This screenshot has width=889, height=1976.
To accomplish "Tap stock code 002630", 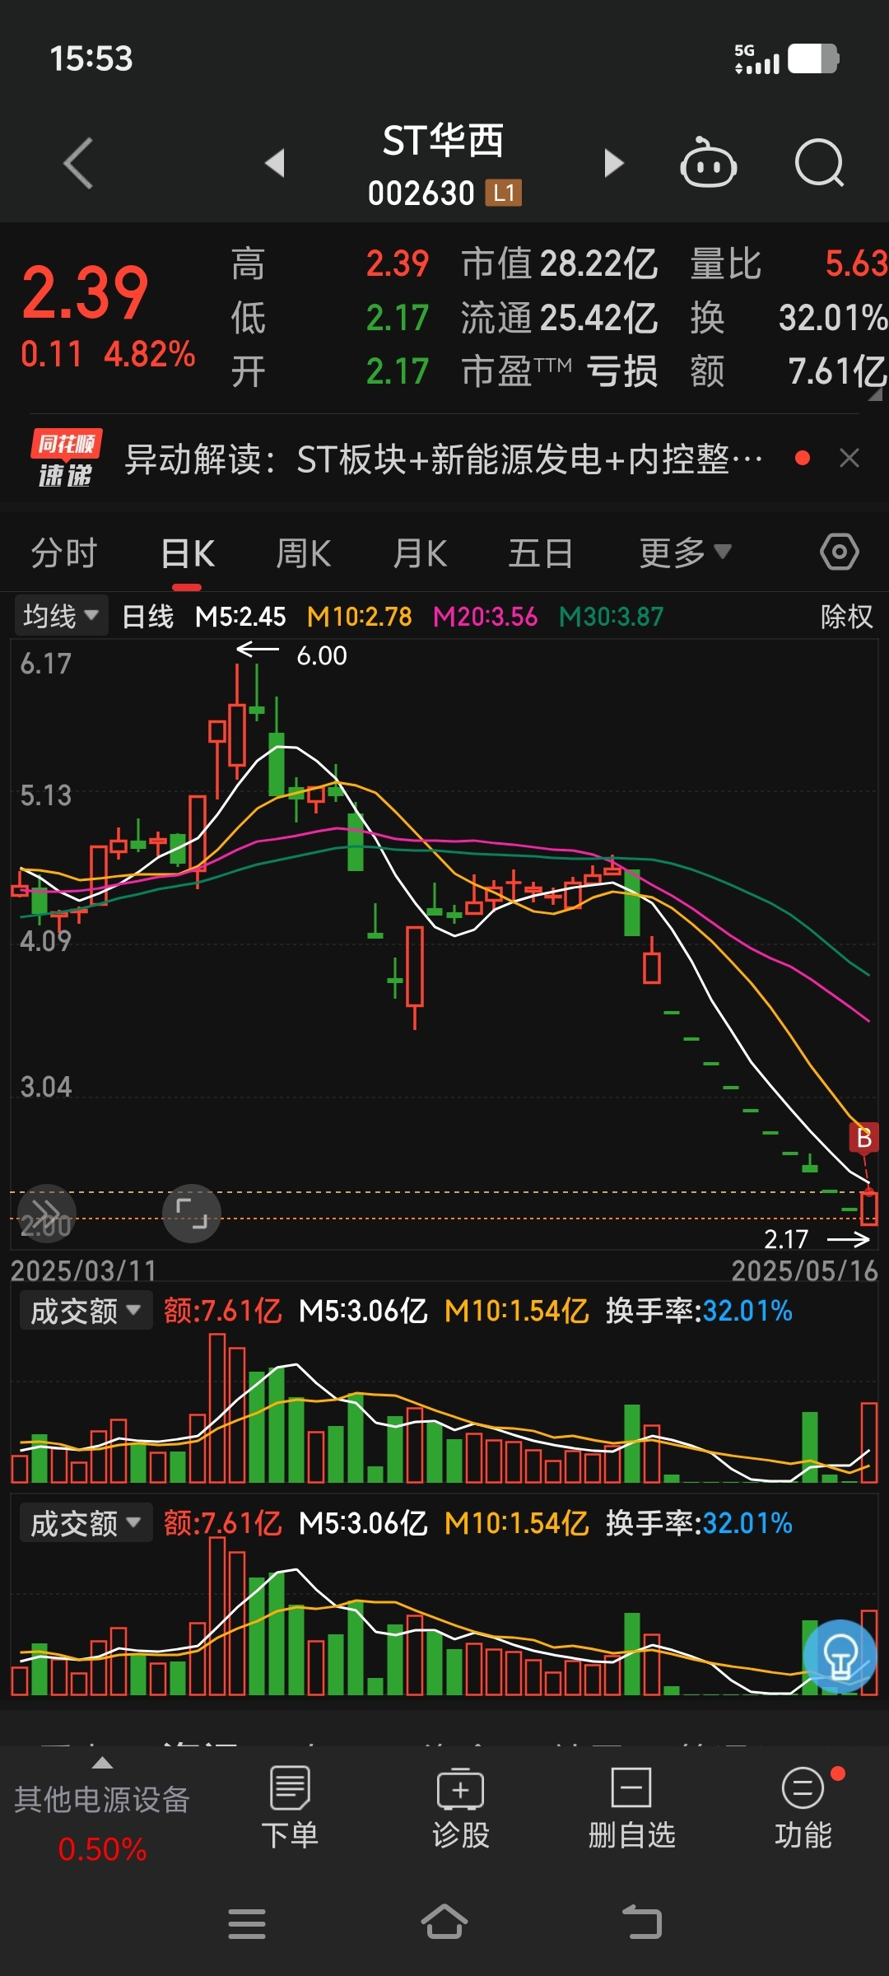I will click(421, 193).
